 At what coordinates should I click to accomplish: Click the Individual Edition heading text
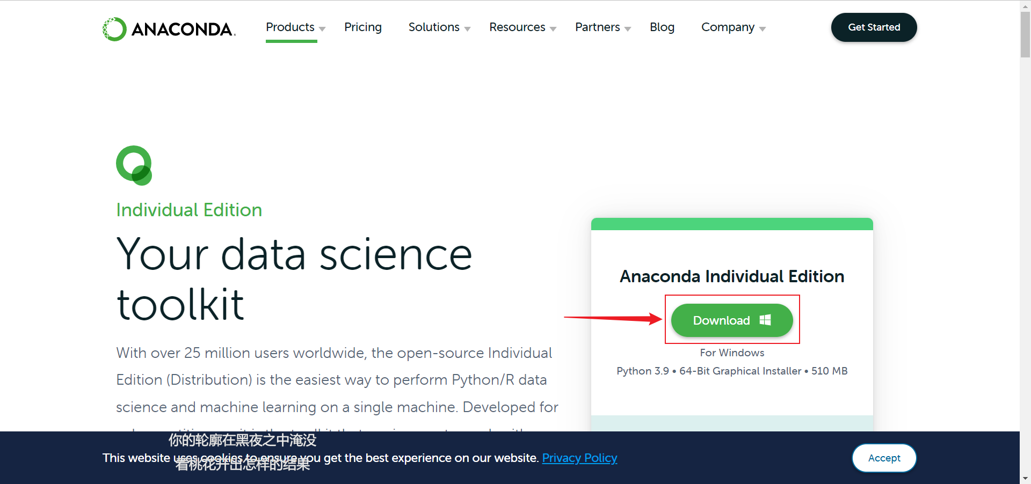click(189, 210)
